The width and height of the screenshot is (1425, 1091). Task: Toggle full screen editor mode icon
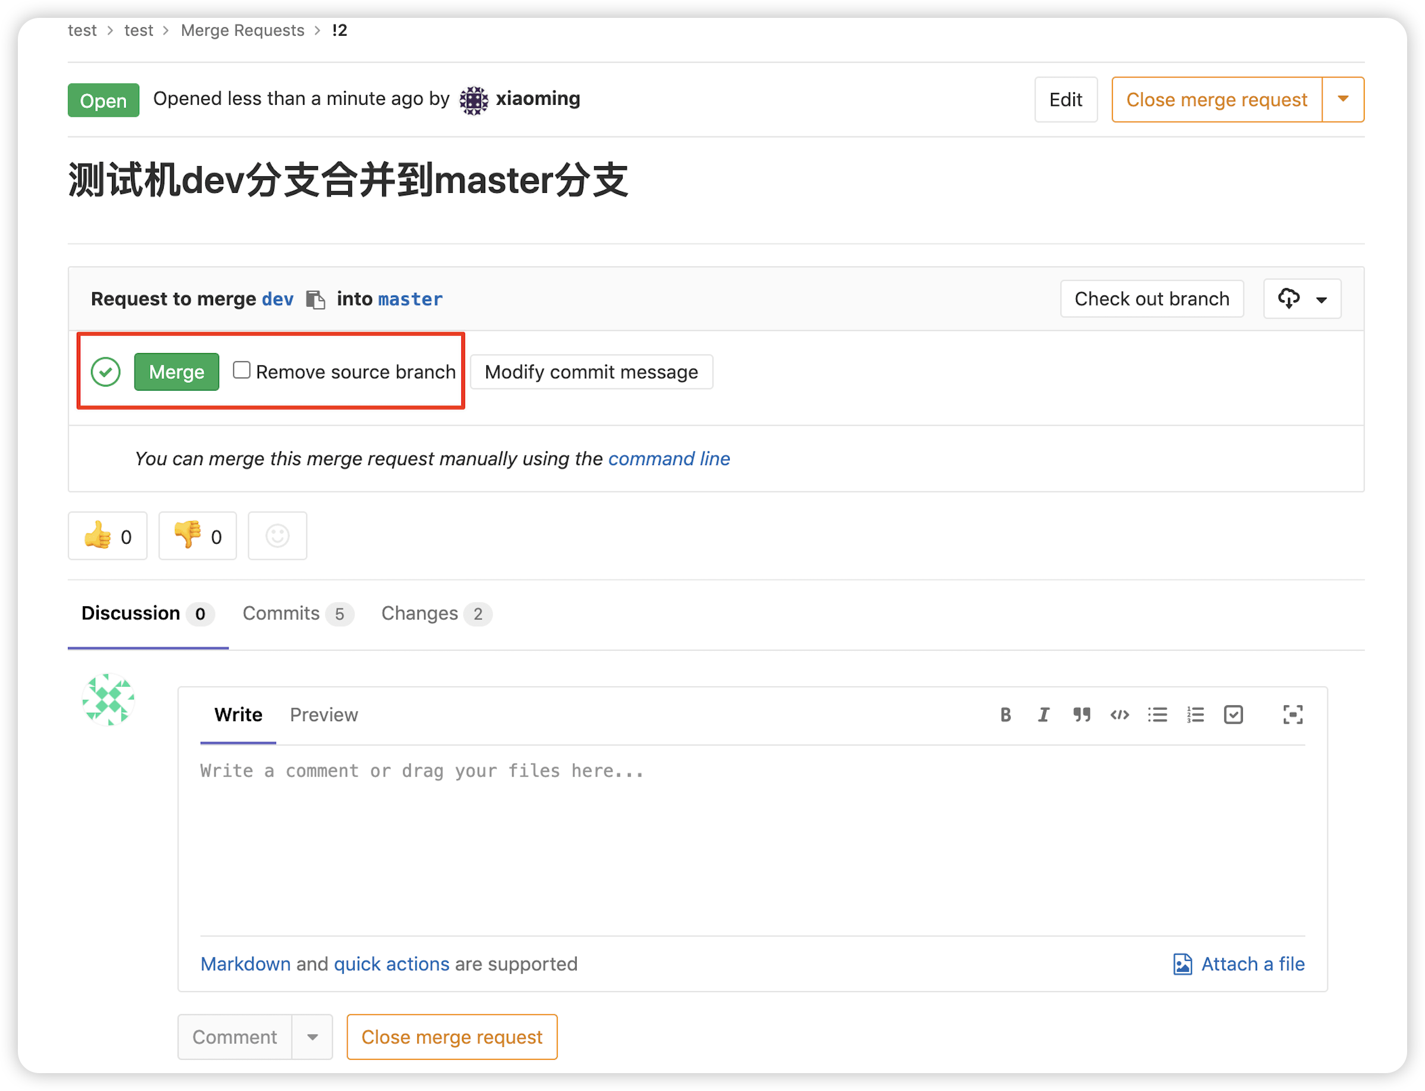click(1293, 715)
